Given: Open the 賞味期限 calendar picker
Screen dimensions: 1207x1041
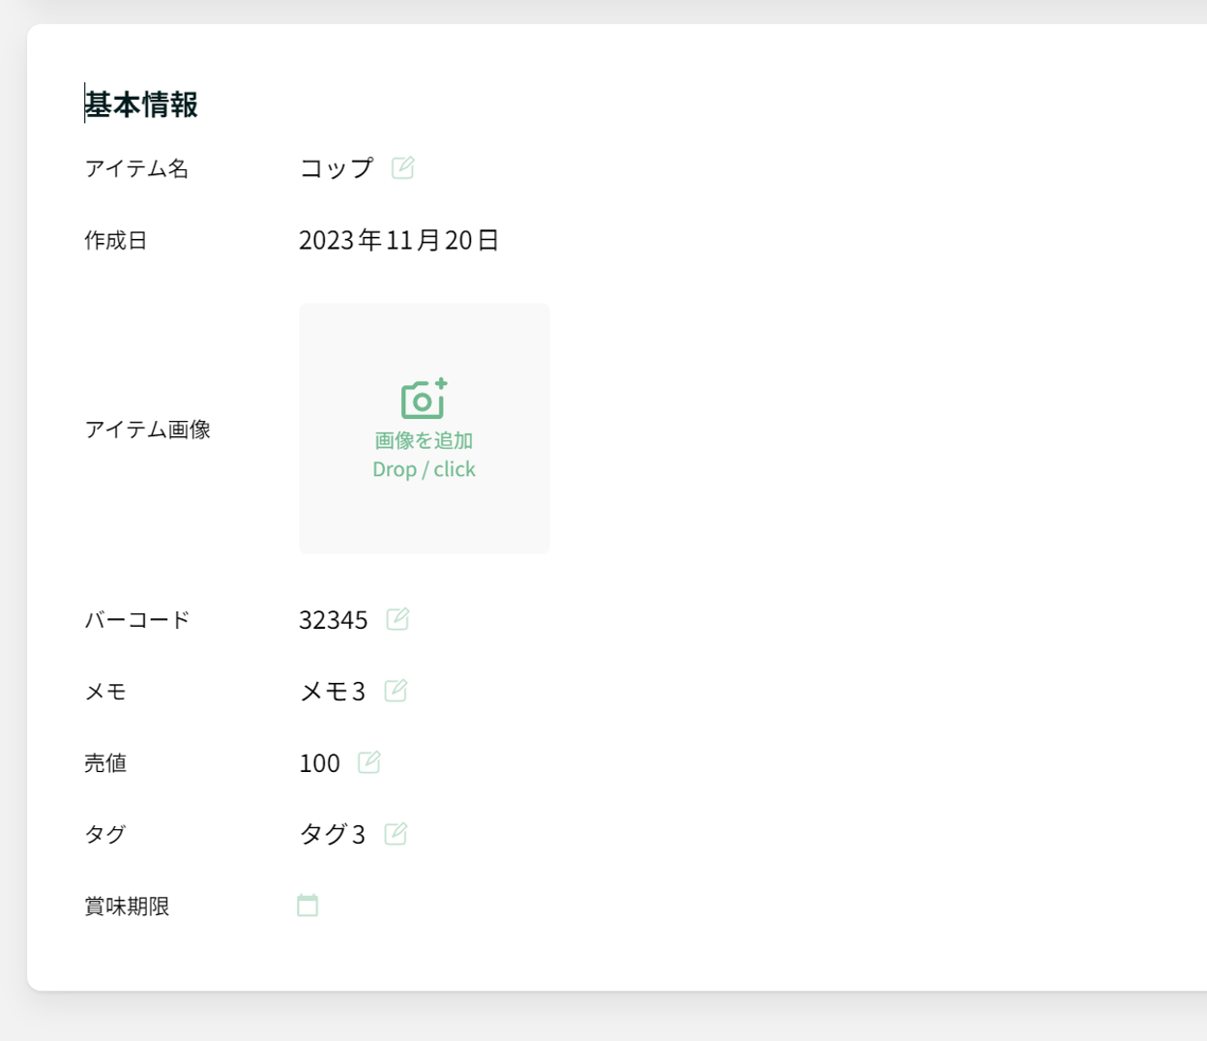Looking at the screenshot, I should (x=308, y=906).
